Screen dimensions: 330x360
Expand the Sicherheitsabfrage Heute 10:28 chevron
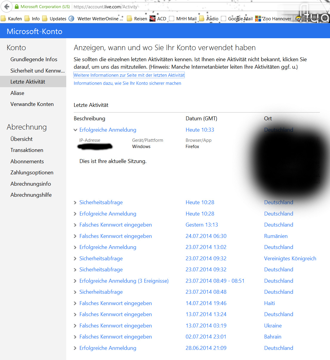pos(75,203)
